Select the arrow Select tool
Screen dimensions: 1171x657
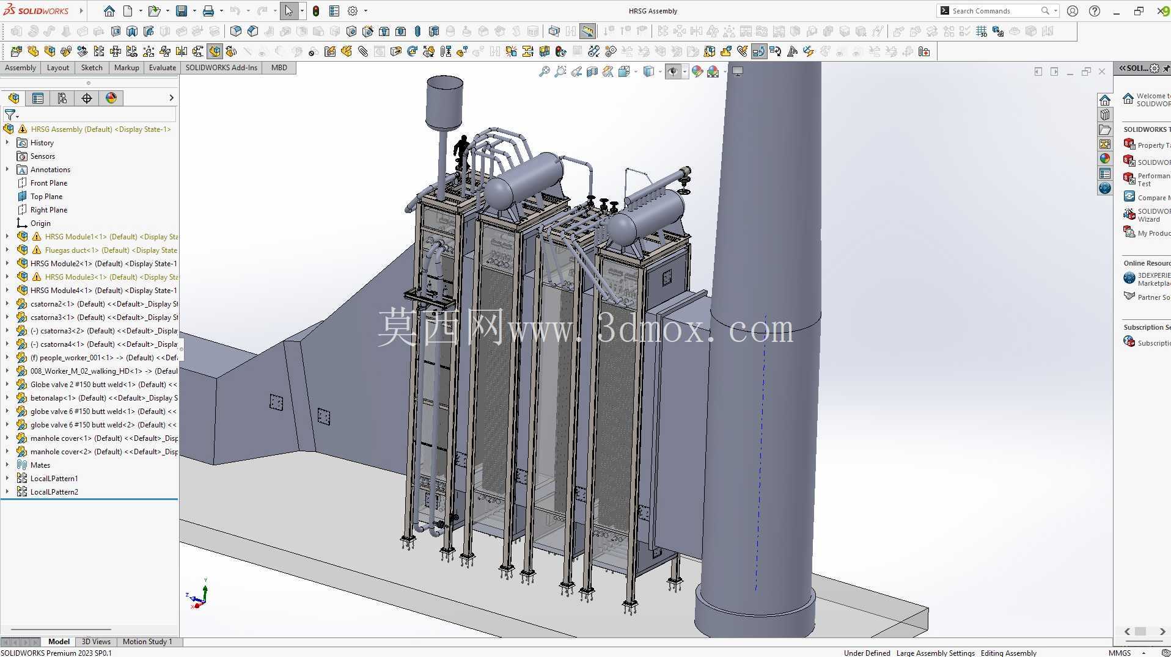[x=289, y=11]
